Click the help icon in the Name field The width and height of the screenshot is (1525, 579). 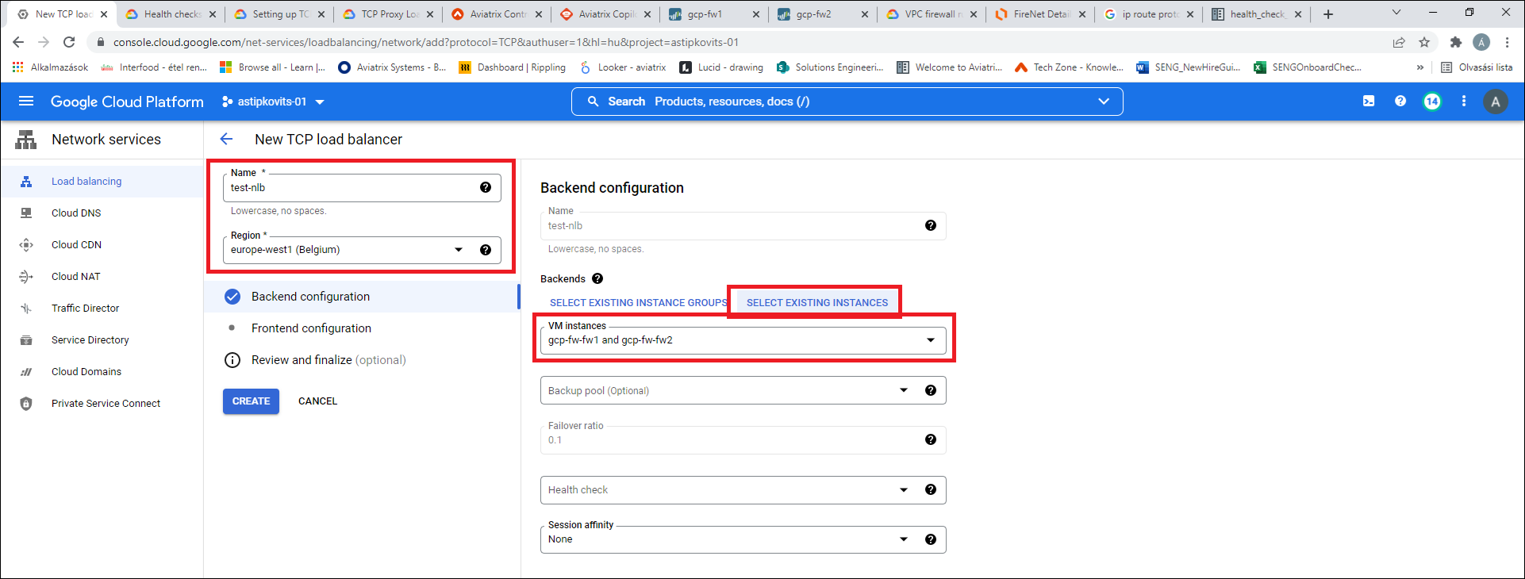[x=485, y=187]
